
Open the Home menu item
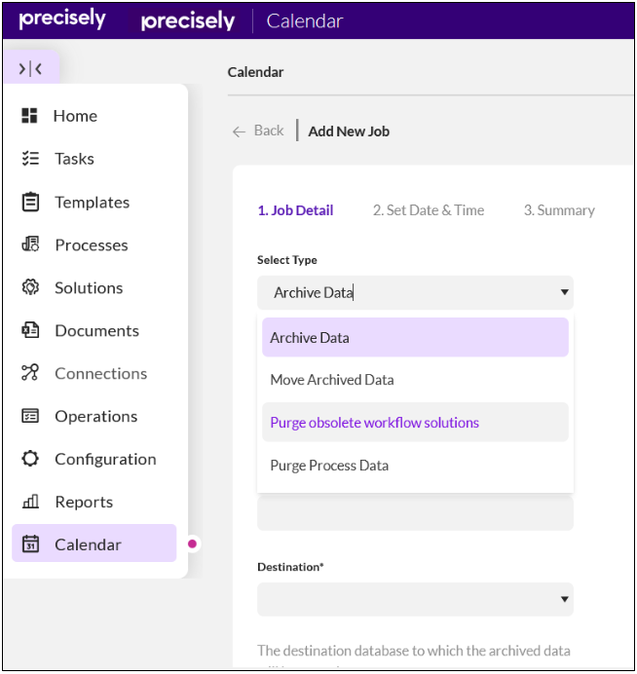coord(75,116)
